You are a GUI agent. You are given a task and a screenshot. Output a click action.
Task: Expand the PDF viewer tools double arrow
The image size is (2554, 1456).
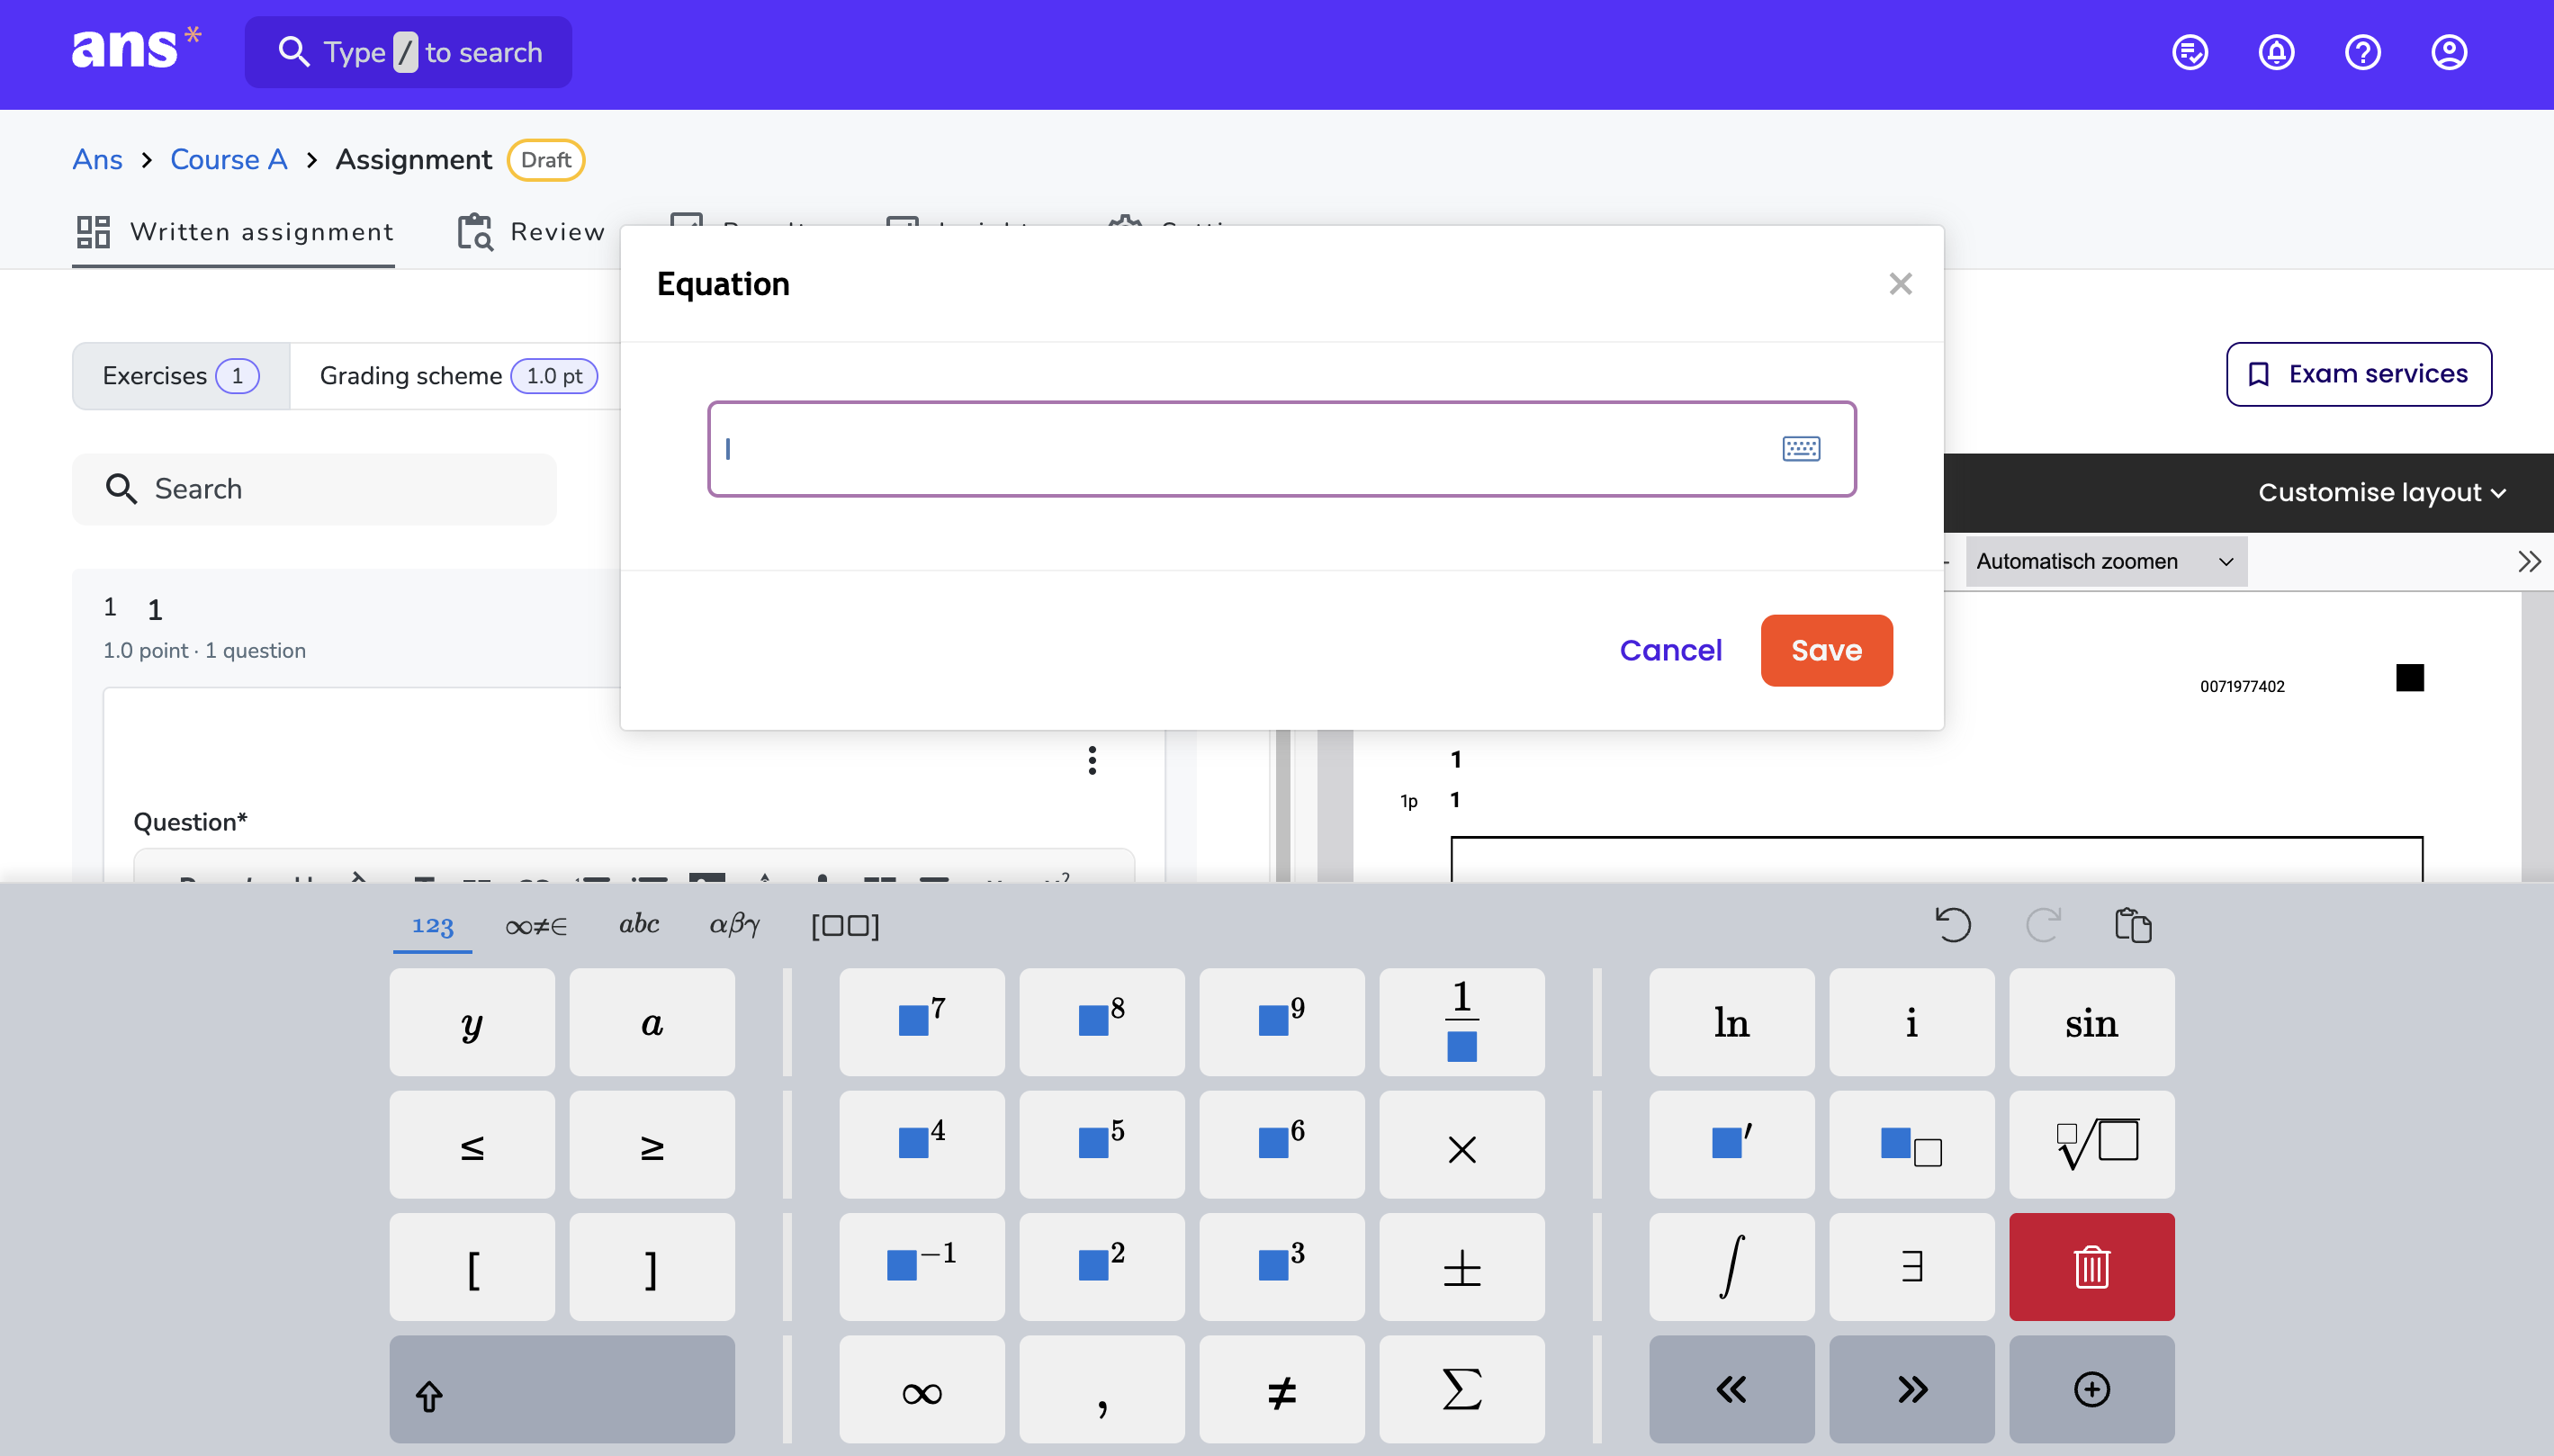coord(2528,561)
